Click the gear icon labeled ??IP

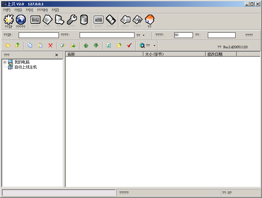[8, 20]
